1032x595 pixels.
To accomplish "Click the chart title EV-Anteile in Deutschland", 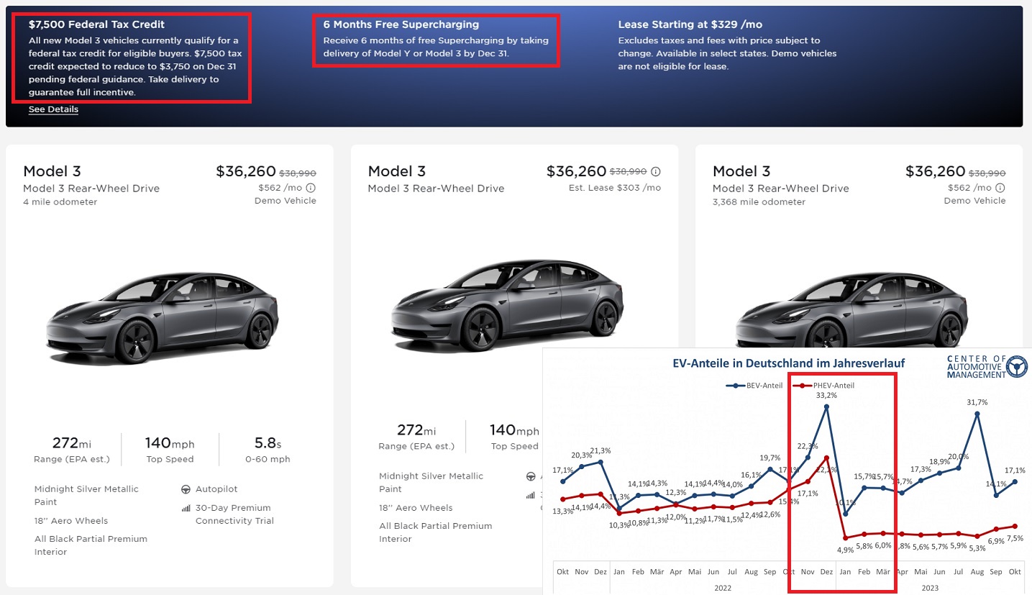I will coord(788,363).
